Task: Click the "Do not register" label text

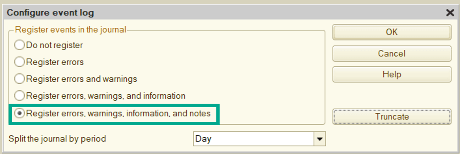Action: [x=54, y=45]
